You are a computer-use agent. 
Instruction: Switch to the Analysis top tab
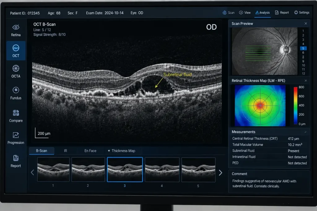[263, 12]
